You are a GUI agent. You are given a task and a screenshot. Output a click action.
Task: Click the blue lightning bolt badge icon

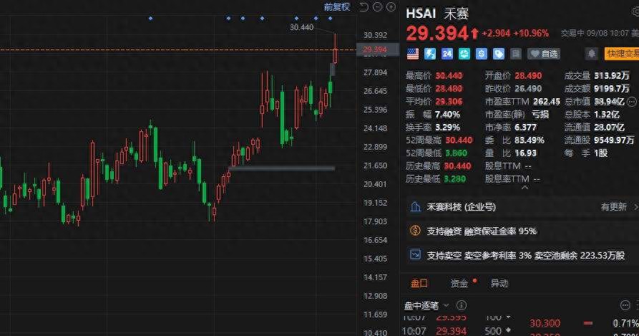tap(431, 54)
